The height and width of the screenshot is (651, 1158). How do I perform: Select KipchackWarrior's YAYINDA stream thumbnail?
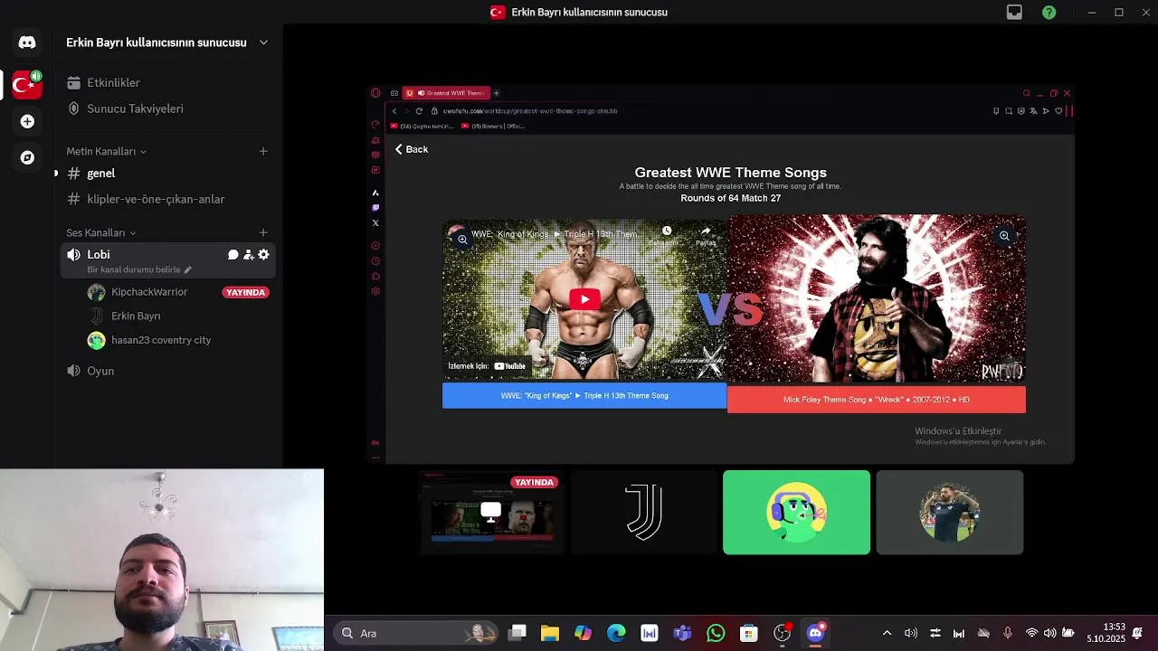click(491, 512)
